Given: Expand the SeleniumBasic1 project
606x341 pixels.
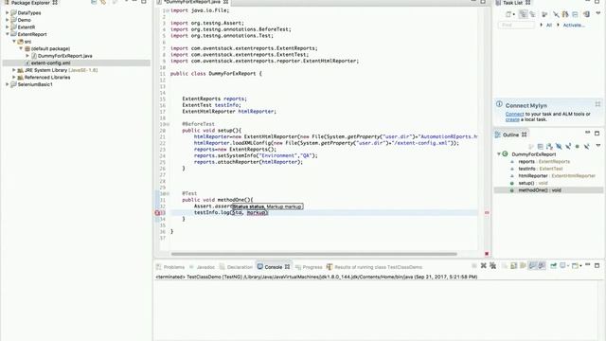Looking at the screenshot, I should point(7,84).
